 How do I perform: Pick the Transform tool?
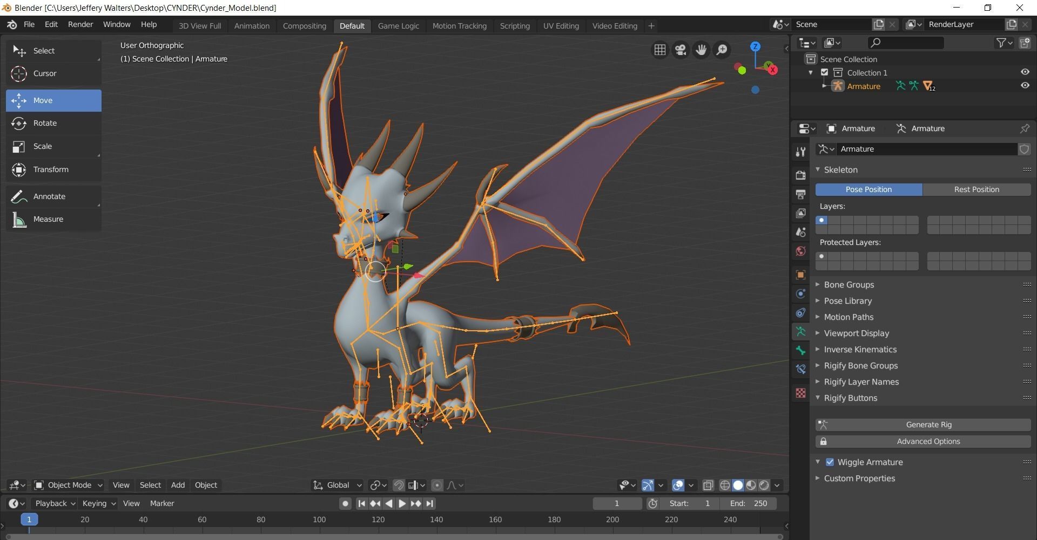click(53, 169)
